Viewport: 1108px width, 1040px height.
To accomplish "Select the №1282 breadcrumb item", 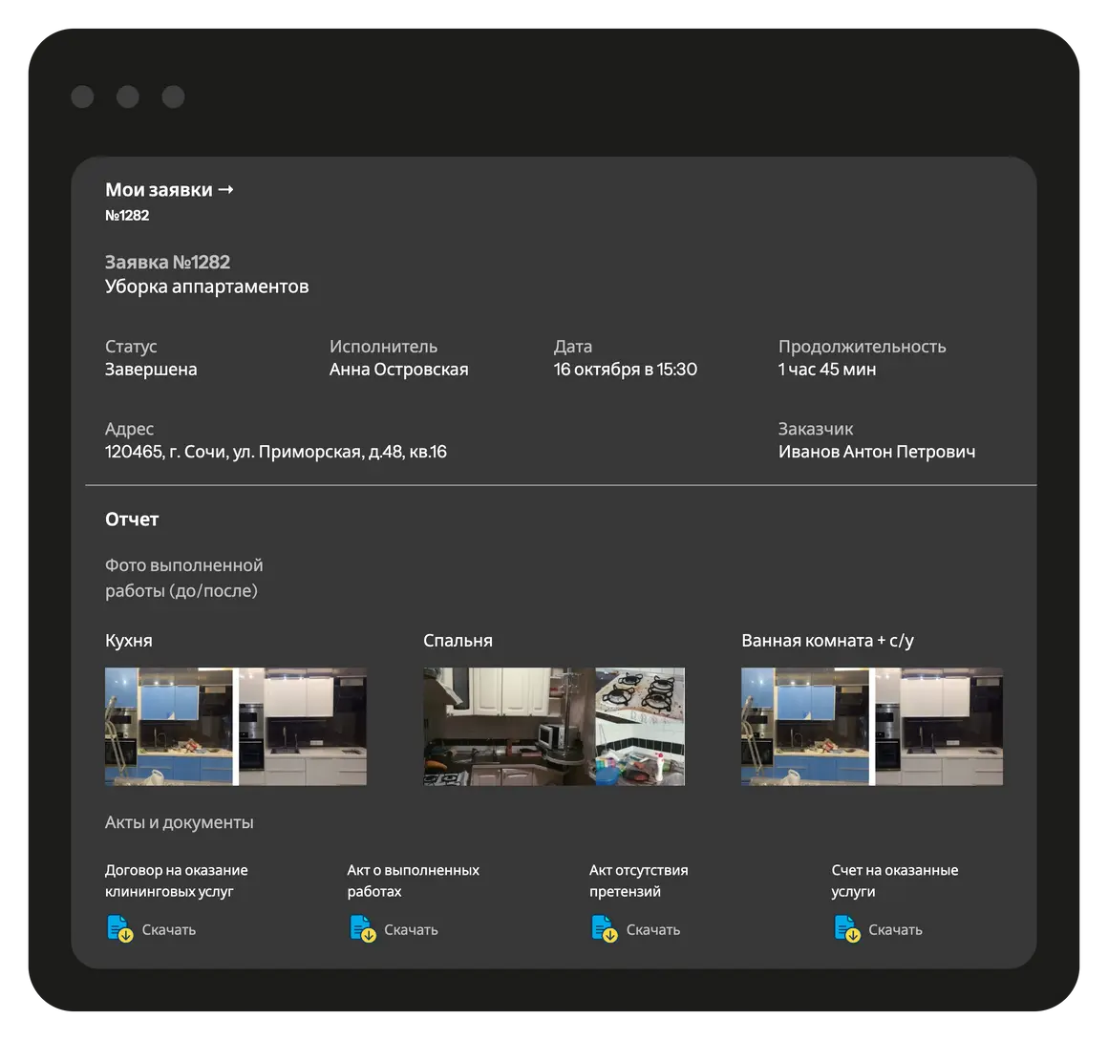I will (127, 216).
